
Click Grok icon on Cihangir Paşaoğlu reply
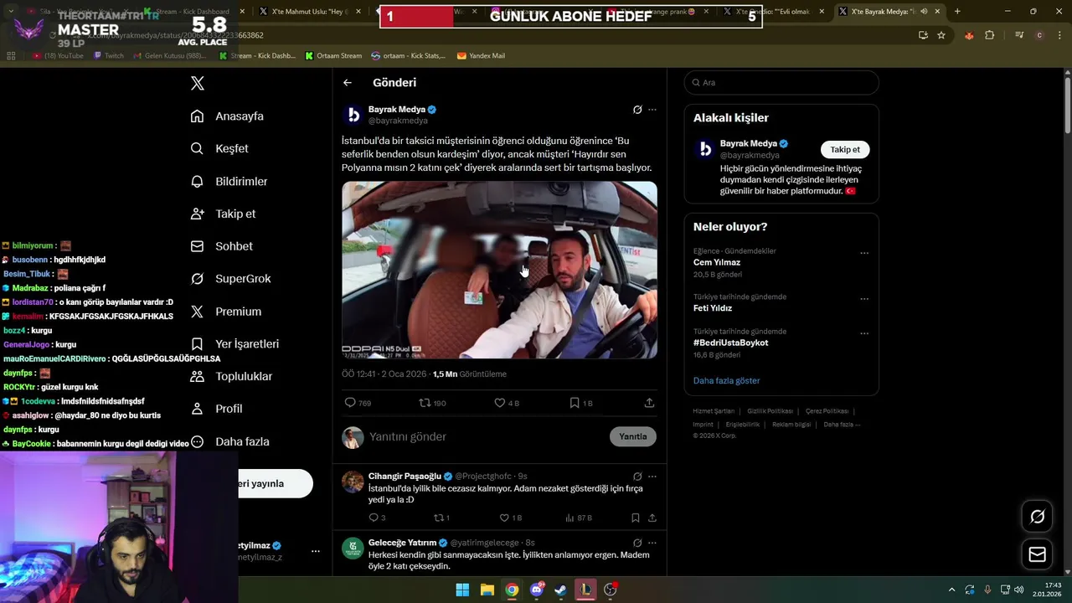point(637,477)
